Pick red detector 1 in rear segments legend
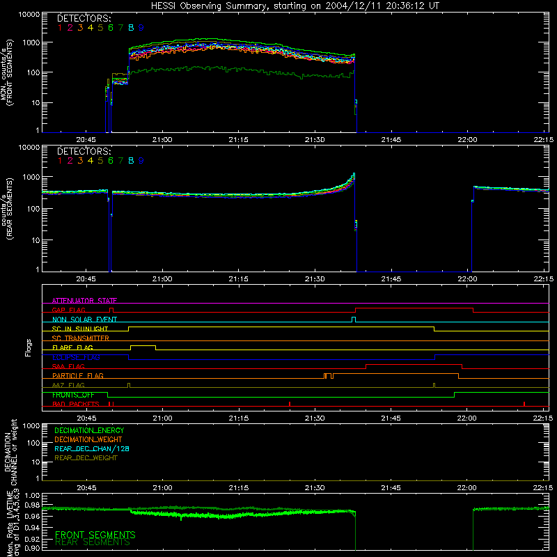Screen dimensions: 557x557 point(60,161)
